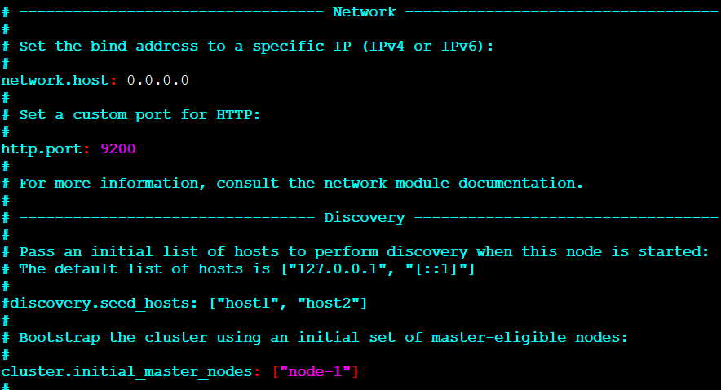The width and height of the screenshot is (721, 390).
Task: Click the opening red bracket before node-1
Action: pos(276,371)
